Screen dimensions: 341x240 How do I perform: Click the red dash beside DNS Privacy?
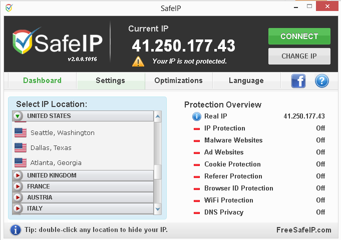coord(197,213)
